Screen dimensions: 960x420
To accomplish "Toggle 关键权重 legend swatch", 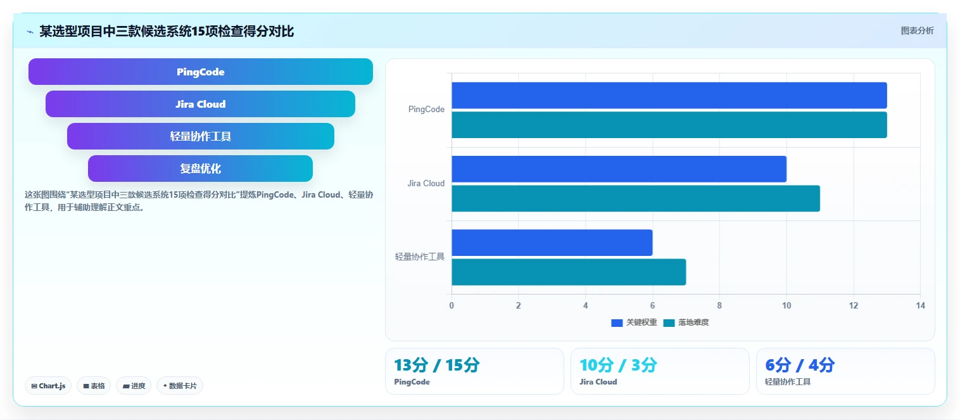I will tap(617, 322).
